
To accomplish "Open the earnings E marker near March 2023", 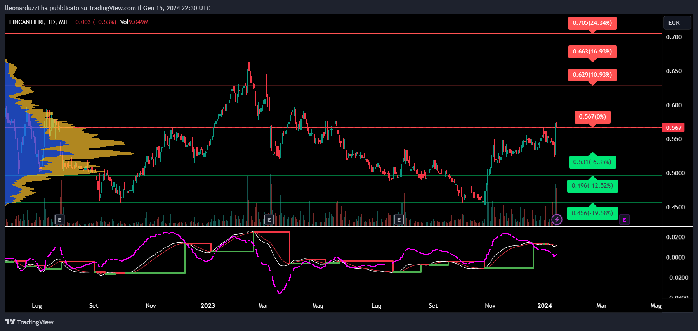I will point(269,220).
